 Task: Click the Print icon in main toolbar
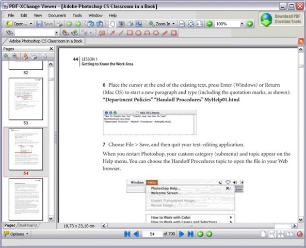(x=59, y=24)
